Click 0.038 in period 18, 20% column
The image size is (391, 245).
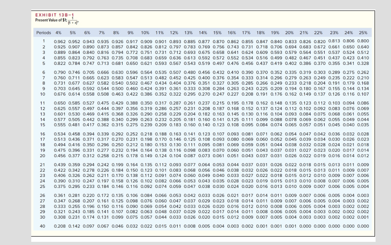(291, 145)
